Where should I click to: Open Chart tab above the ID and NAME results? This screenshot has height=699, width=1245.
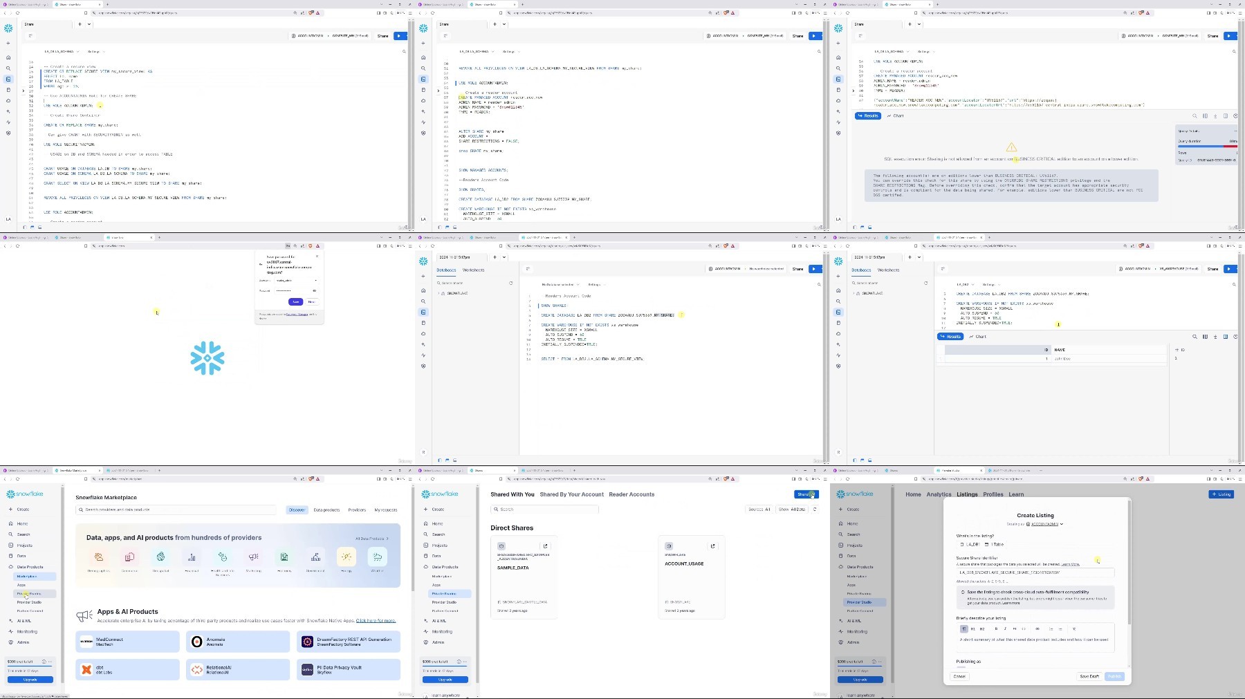tap(979, 337)
